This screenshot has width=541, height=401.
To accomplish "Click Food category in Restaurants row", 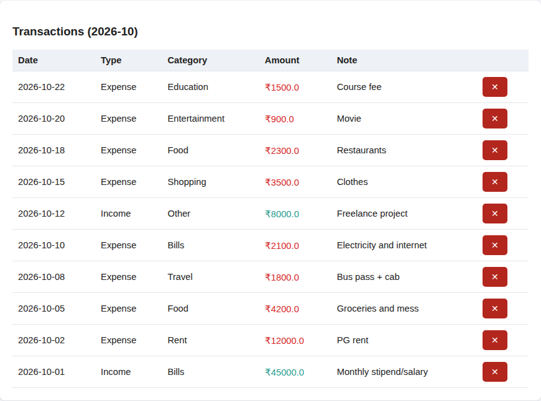I will [x=178, y=150].
